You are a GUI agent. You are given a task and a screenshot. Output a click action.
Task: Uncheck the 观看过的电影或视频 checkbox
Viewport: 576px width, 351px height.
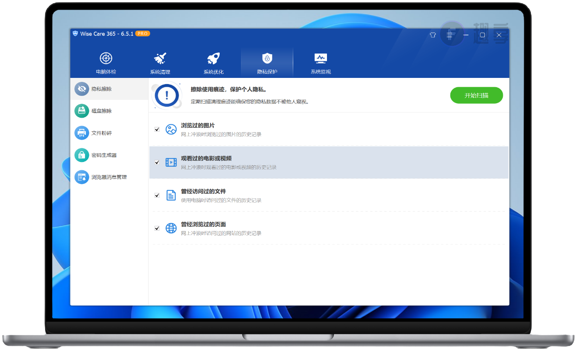tap(157, 162)
